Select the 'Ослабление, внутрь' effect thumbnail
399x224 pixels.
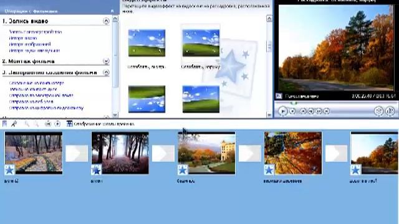pyautogui.click(x=147, y=43)
